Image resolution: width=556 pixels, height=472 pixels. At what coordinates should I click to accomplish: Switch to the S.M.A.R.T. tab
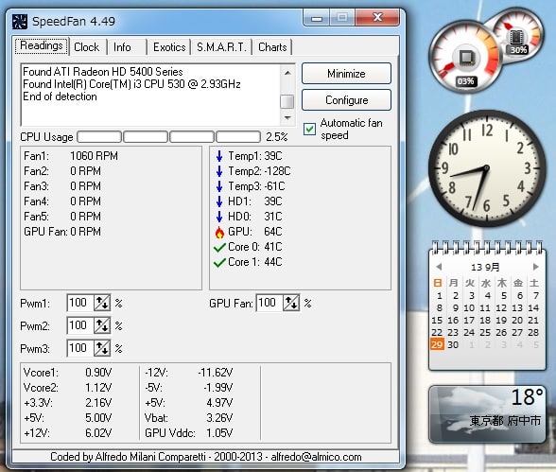point(221,47)
